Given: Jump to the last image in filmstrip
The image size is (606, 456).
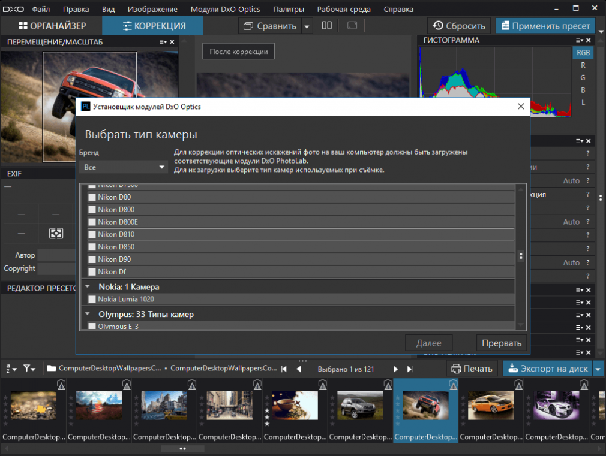Looking at the screenshot, I should point(410,369).
